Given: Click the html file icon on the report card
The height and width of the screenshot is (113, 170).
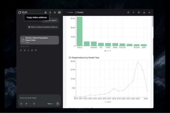Looking at the screenshot, I should 23,40.
